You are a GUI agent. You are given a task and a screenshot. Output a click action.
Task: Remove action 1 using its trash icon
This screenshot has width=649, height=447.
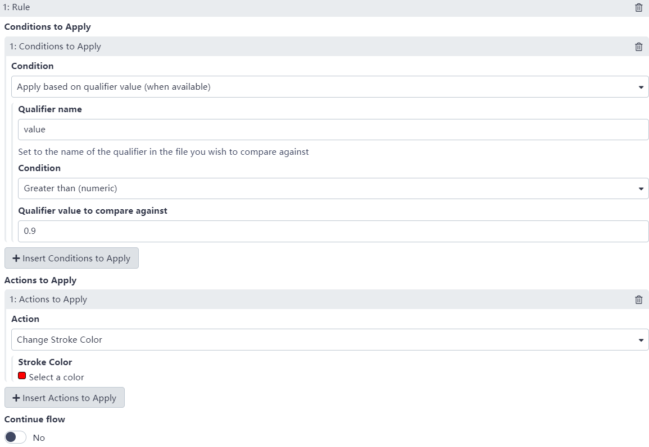[x=638, y=300]
